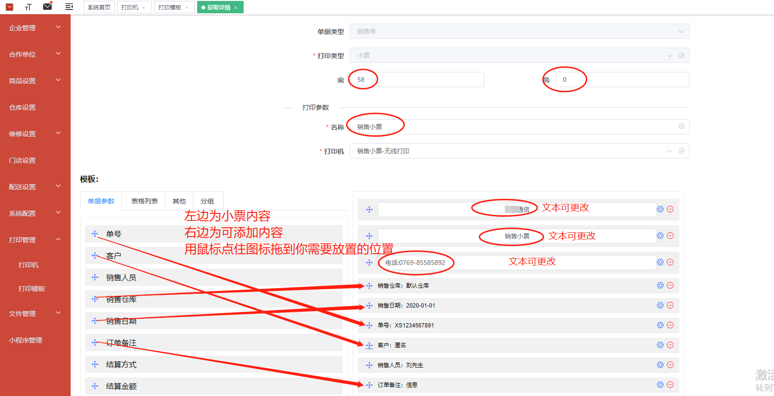Grab the move handle for 销售人员 in left list
Image resolution: width=774 pixels, height=396 pixels.
95,277
